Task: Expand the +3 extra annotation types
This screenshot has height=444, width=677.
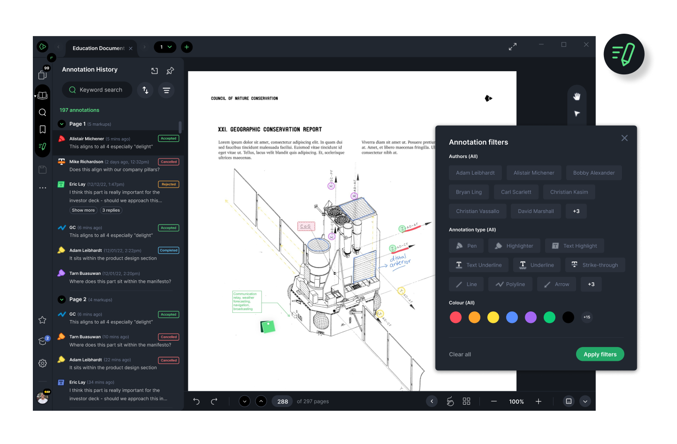Action: click(591, 284)
